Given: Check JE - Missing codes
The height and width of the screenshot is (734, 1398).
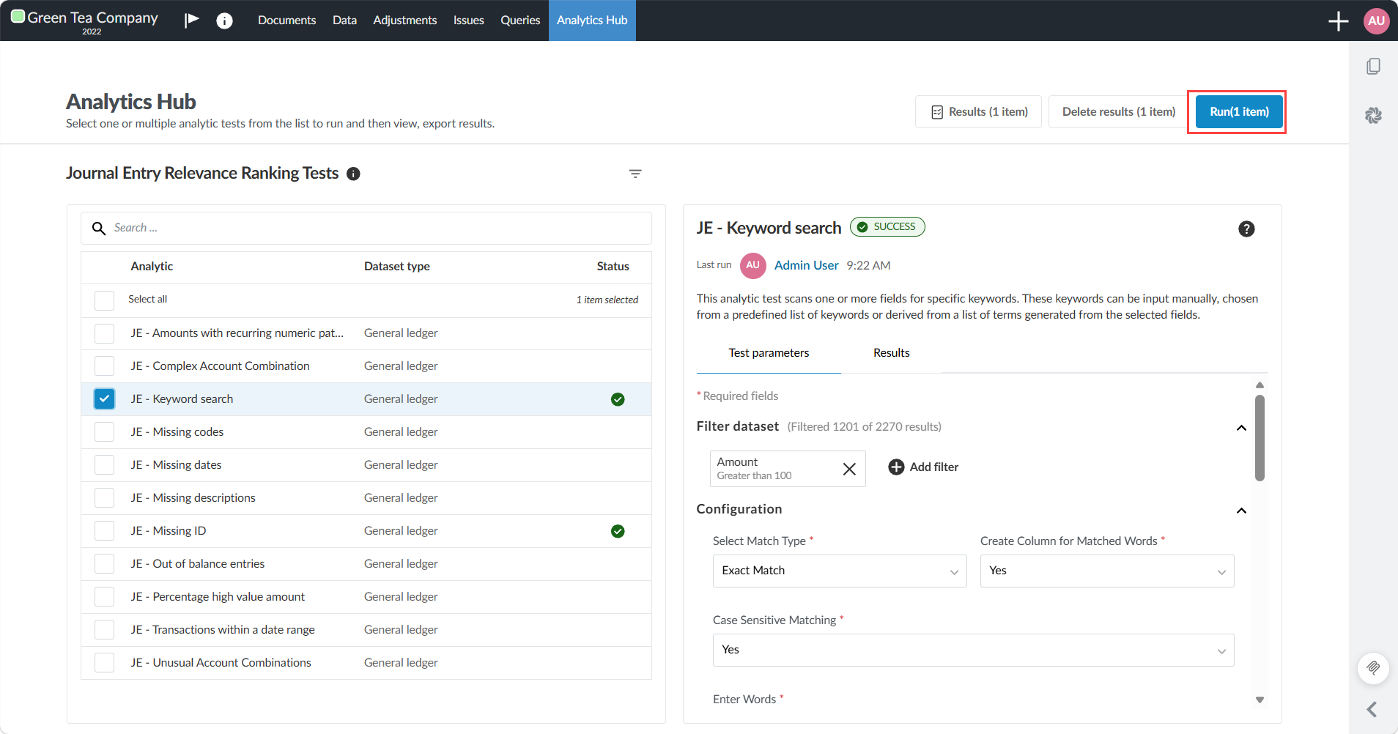Looking at the screenshot, I should click(x=104, y=432).
